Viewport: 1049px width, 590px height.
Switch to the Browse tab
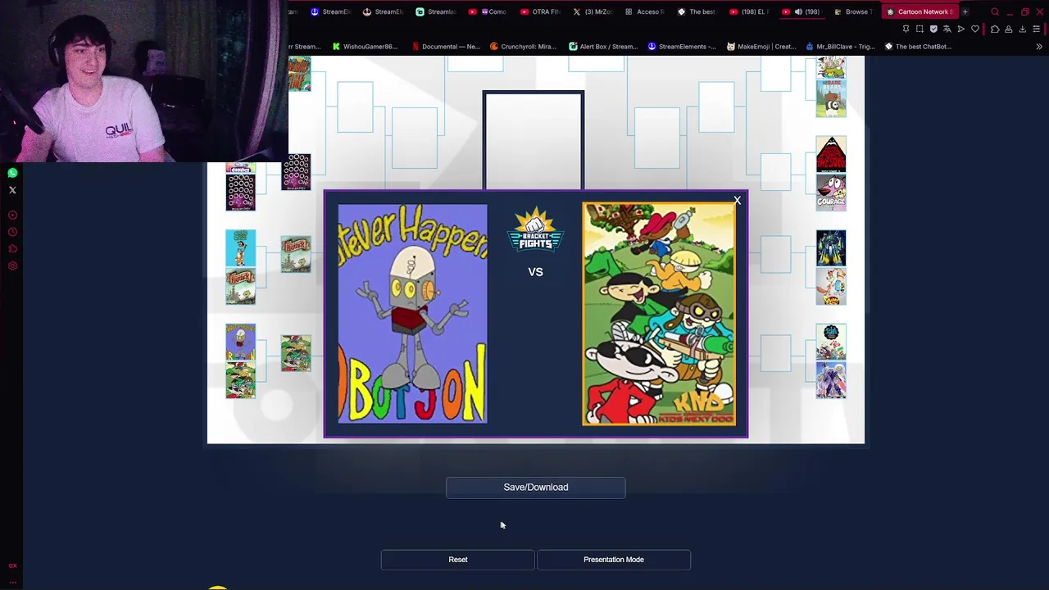click(x=852, y=11)
